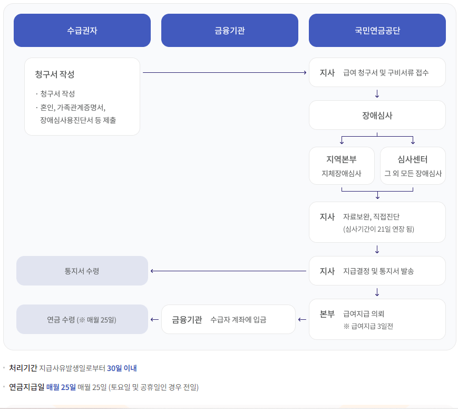
Task: Click the 지급결정 및 통지서 발송 box
Action: pos(376,270)
